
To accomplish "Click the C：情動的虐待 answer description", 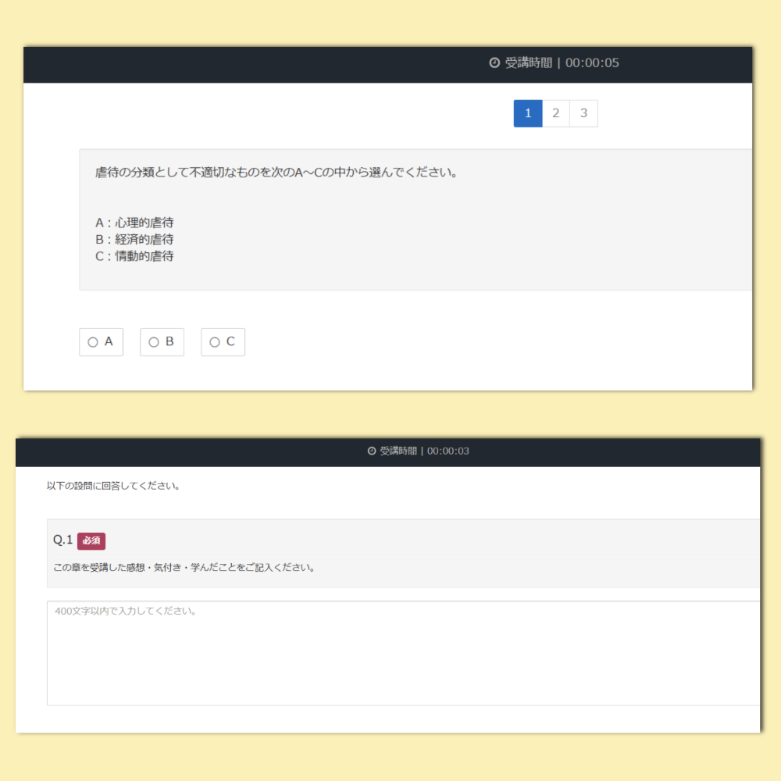I will 133,256.
